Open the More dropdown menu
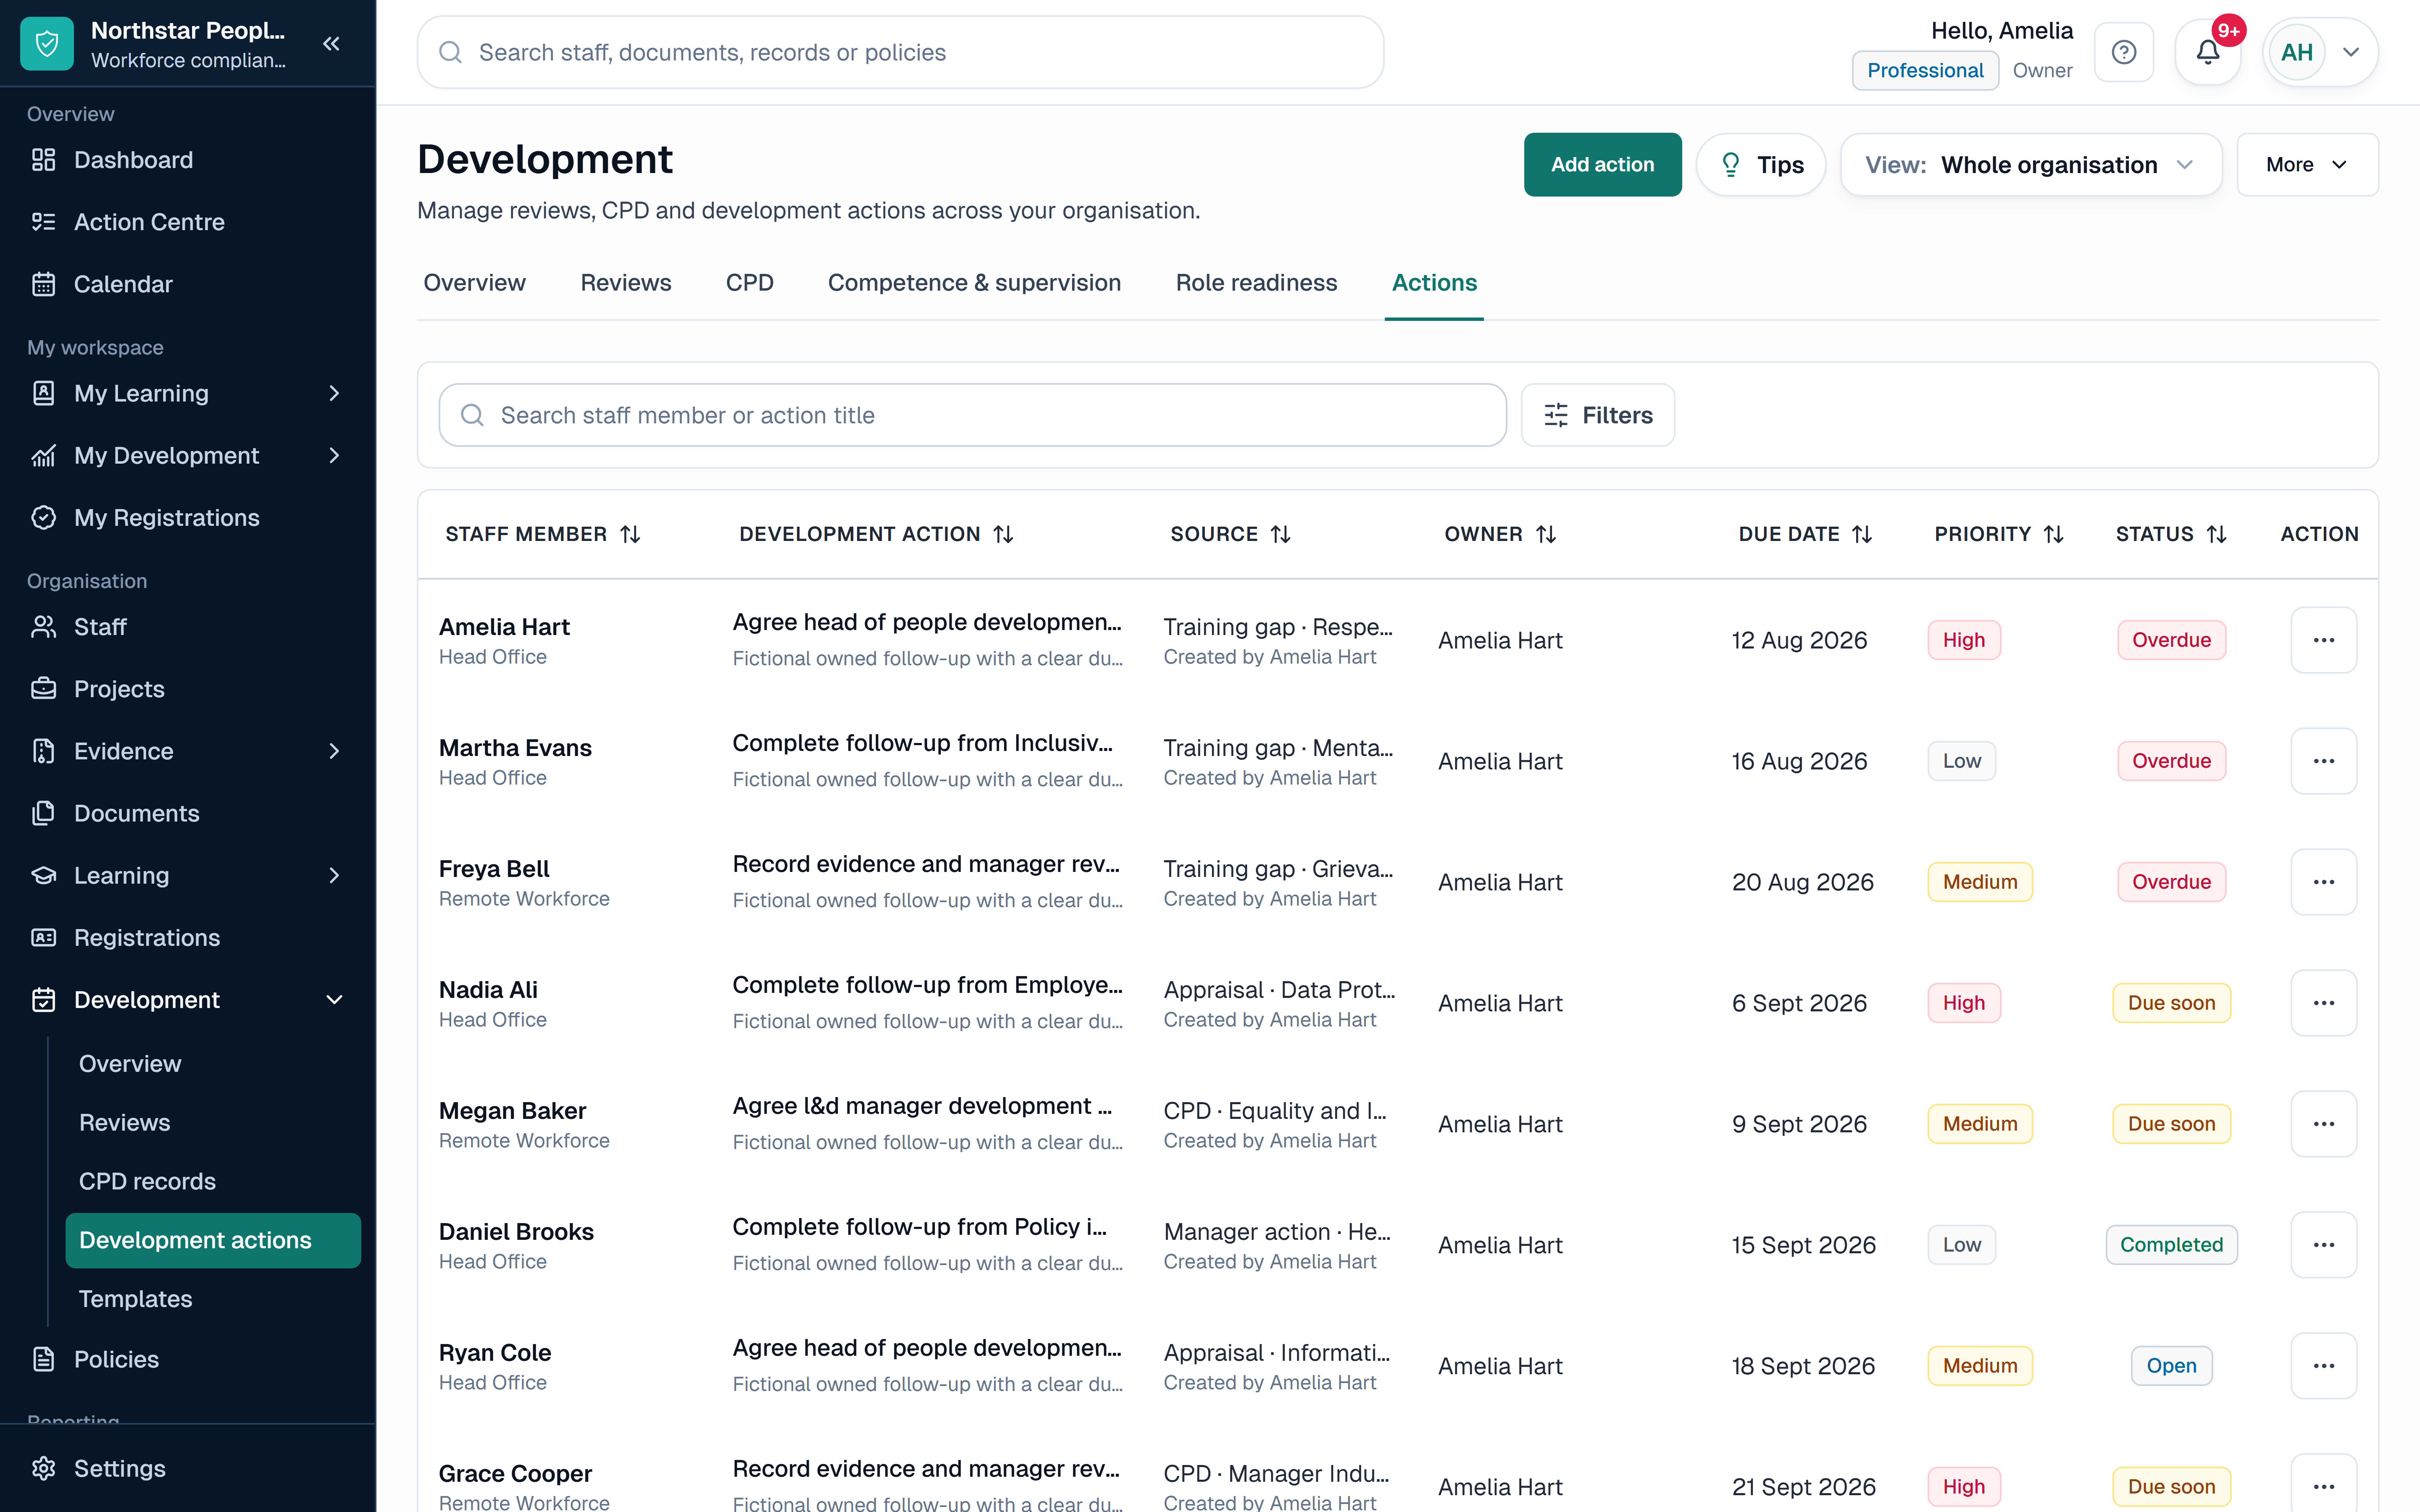2420x1512 pixels. coord(2307,165)
